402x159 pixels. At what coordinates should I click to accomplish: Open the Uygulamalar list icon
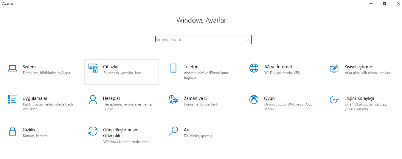pos(12,100)
